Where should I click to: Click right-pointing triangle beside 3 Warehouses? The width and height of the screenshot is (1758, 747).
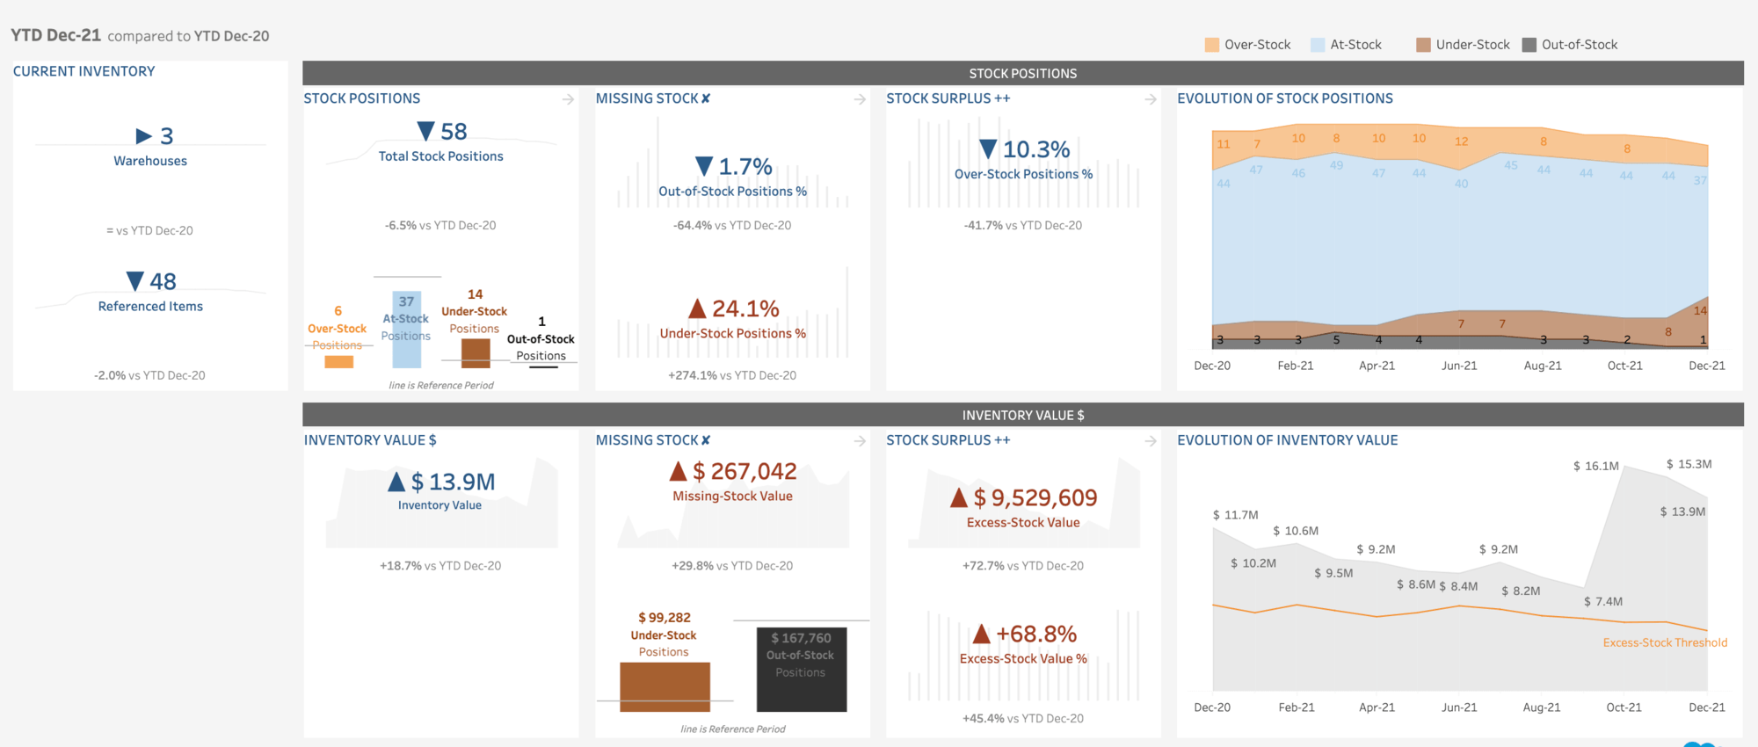click(x=143, y=136)
